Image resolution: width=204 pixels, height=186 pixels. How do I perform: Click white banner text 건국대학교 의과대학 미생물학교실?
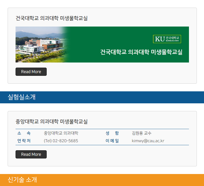(141, 52)
